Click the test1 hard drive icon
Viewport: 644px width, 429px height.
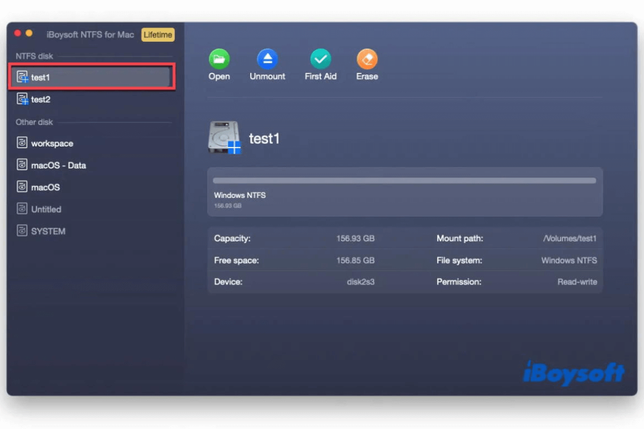(224, 137)
